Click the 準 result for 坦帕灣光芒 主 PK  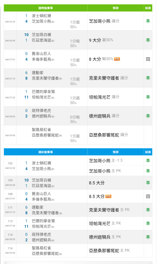[x=148, y=223]
